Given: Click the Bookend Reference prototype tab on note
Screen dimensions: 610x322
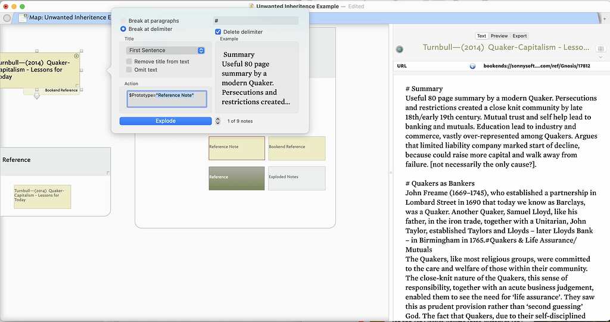Looking at the screenshot, I should point(61,90).
